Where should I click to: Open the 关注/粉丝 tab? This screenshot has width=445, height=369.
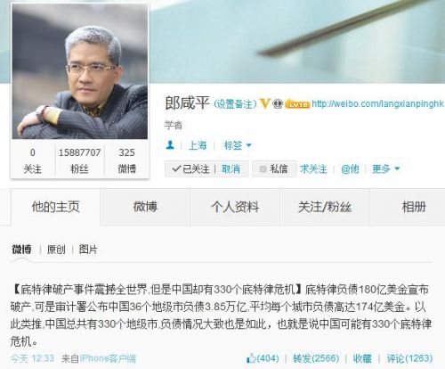click(x=325, y=207)
